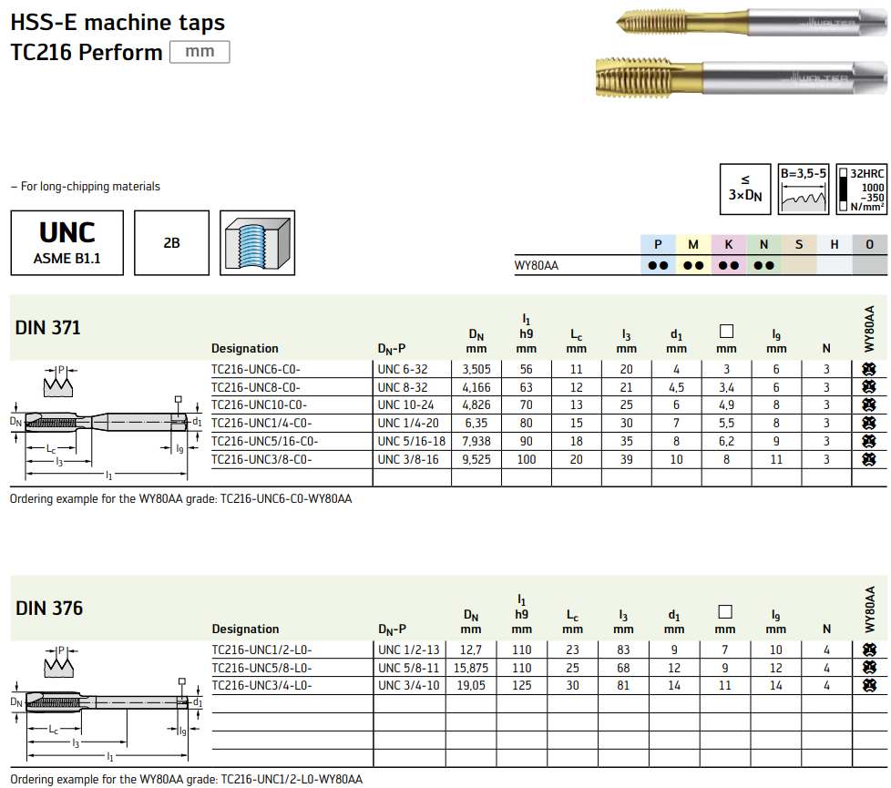Click the two dots under material group K

click(x=729, y=265)
